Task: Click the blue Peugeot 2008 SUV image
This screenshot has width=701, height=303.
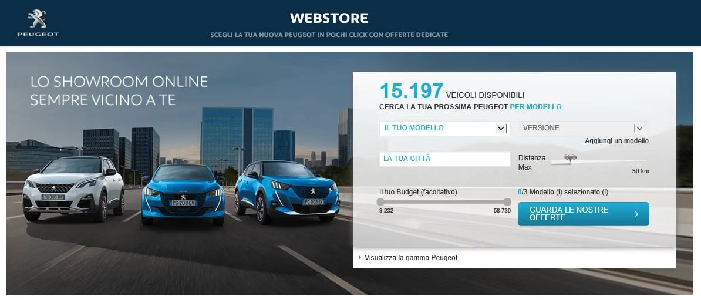Action: (286, 192)
